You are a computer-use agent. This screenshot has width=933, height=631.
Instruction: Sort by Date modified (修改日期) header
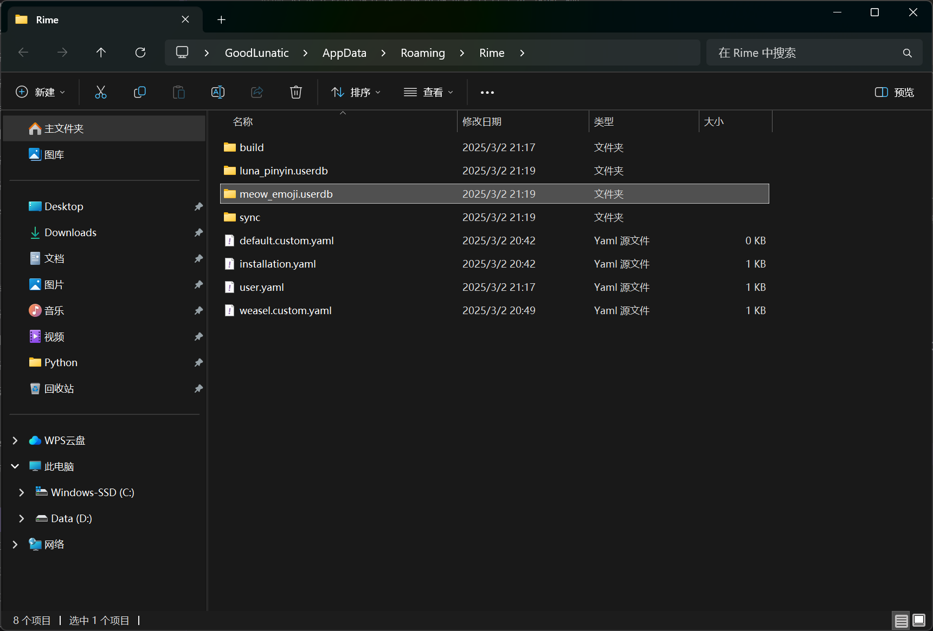(523, 122)
